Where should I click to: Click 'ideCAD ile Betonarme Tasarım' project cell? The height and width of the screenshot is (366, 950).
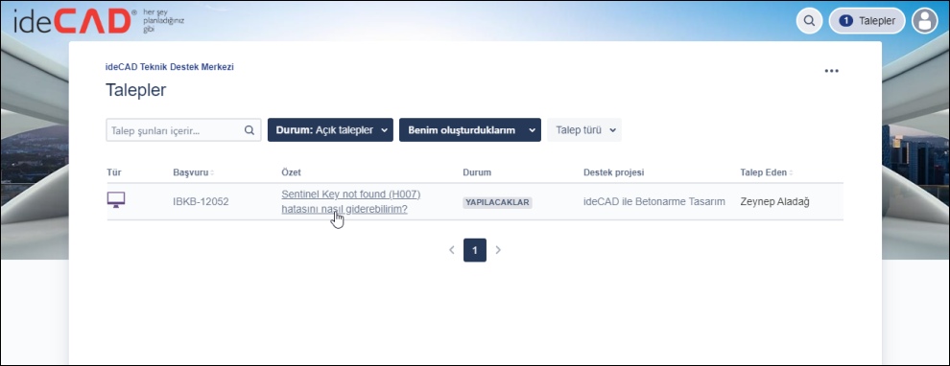654,202
